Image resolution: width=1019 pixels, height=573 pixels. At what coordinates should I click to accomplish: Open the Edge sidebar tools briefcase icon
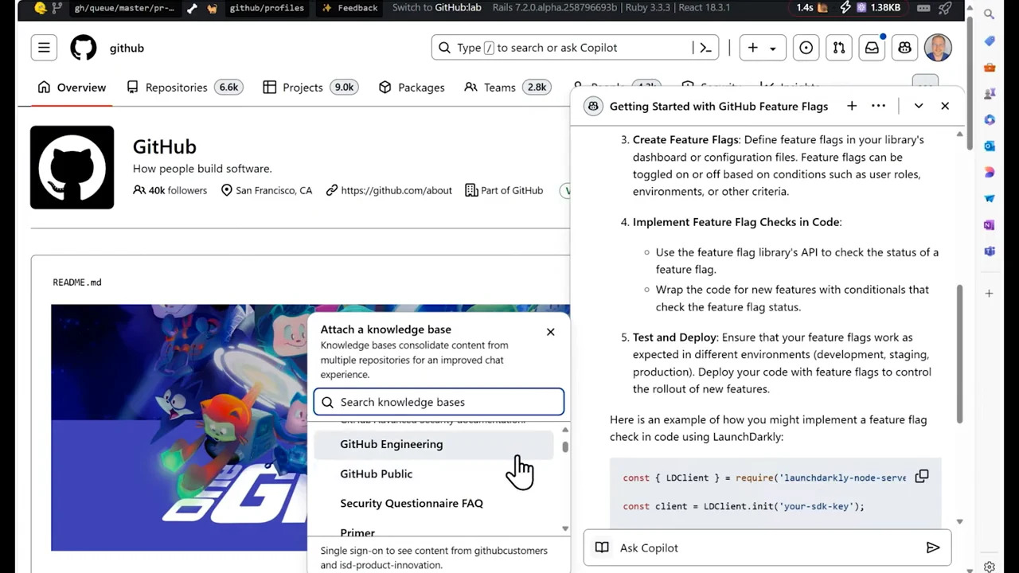(990, 68)
